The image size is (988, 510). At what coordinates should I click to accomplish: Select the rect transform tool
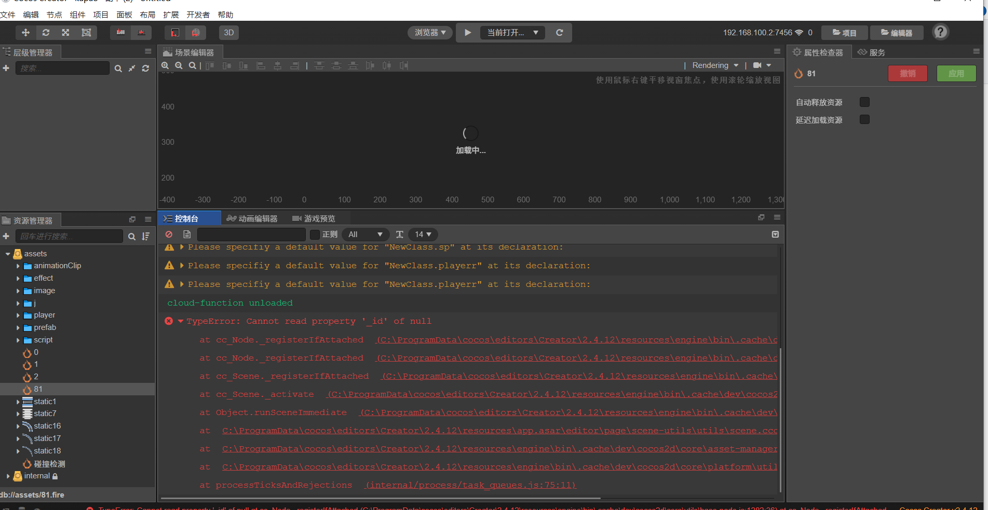(86, 33)
